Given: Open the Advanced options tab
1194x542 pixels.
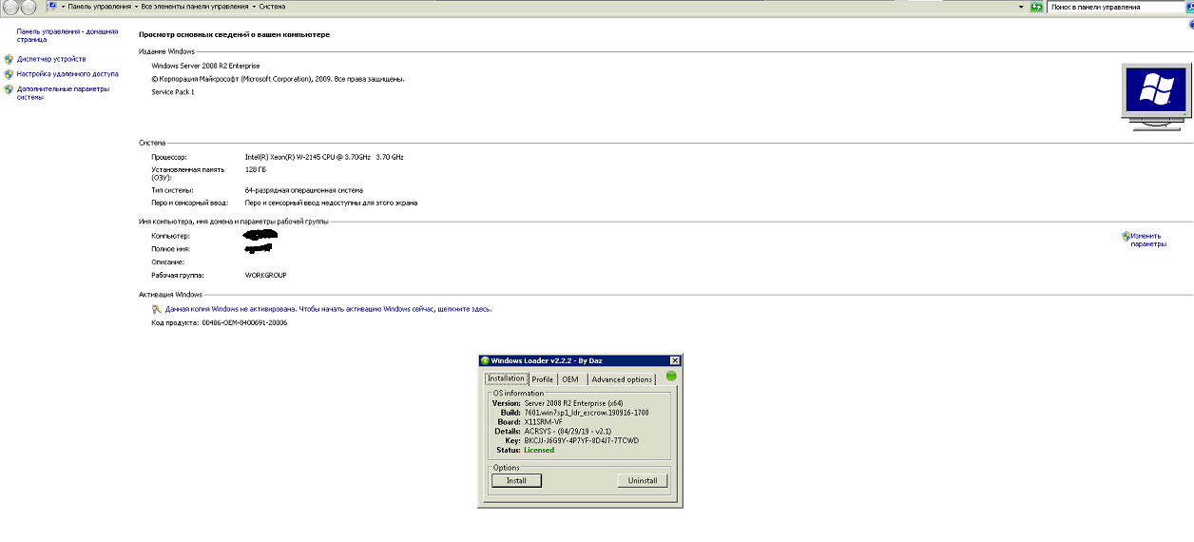Looking at the screenshot, I should coord(622,379).
